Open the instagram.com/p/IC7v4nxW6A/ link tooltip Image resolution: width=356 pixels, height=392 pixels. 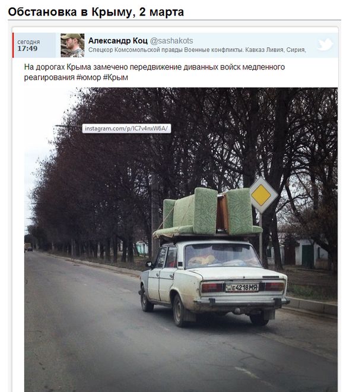126,128
